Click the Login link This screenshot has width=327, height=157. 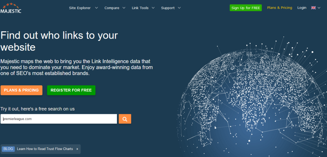(302, 8)
